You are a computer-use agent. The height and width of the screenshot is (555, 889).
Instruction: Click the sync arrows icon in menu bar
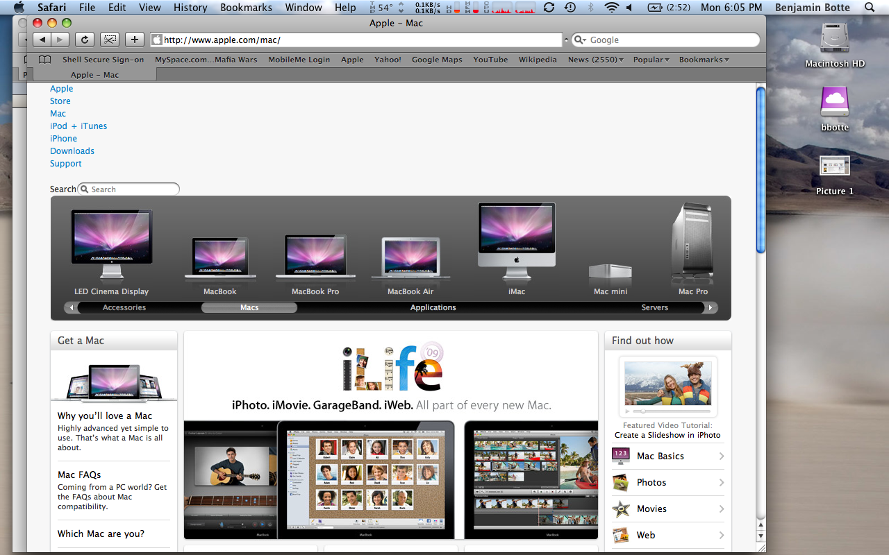click(x=549, y=8)
